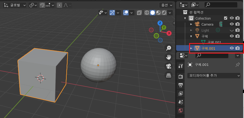Click the negative Y green circle
The width and height of the screenshot is (244, 118).
[x=156, y=36]
